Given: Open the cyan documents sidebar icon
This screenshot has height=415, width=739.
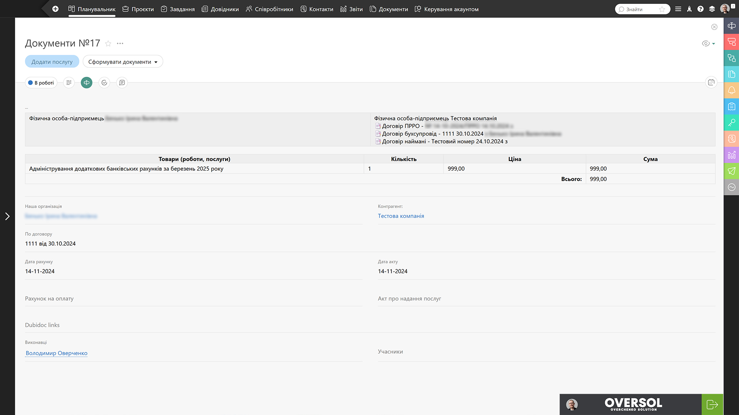Looking at the screenshot, I should 731,74.
